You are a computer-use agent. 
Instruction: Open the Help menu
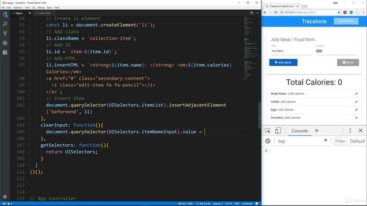click(x=57, y=7)
